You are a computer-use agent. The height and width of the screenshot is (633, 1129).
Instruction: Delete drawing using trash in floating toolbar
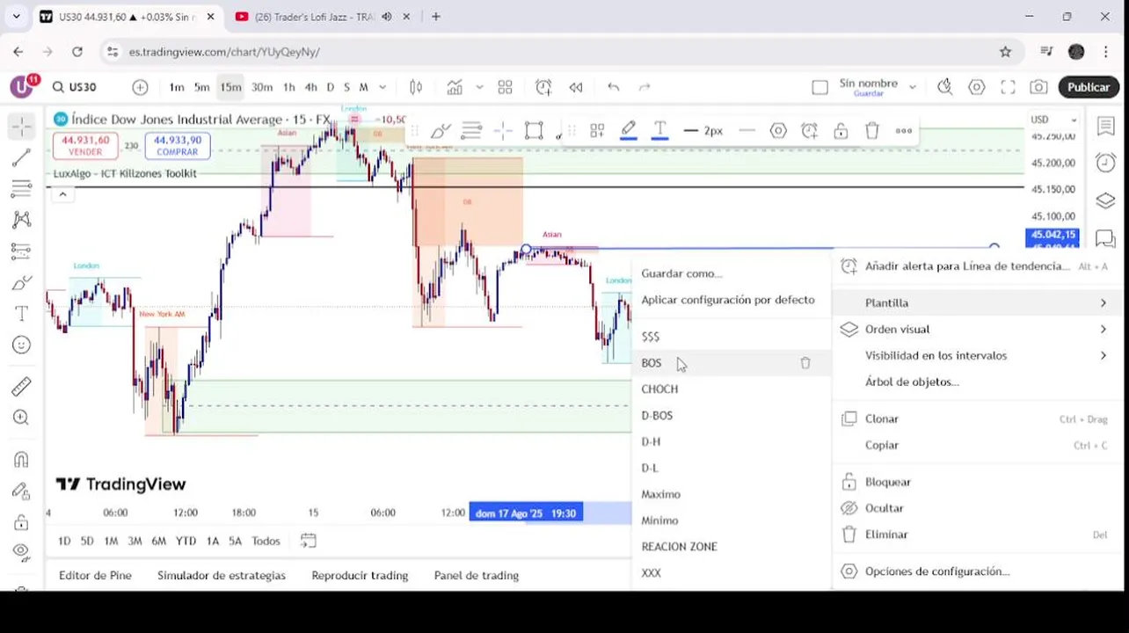point(872,130)
